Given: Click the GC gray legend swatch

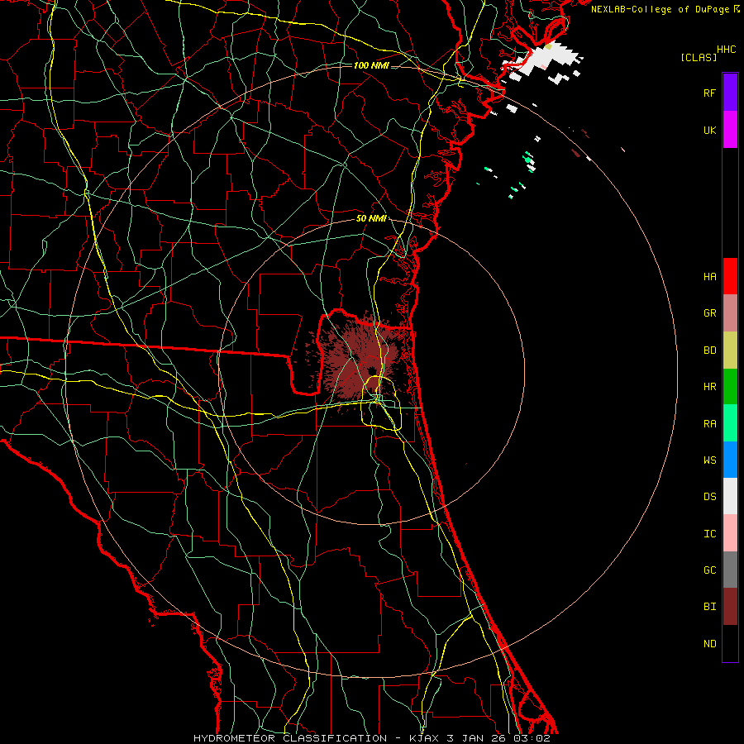Looking at the screenshot, I should (x=730, y=570).
